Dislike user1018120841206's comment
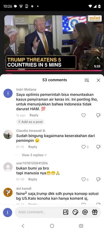This screenshot has width=104, height=232. coord(98,180)
